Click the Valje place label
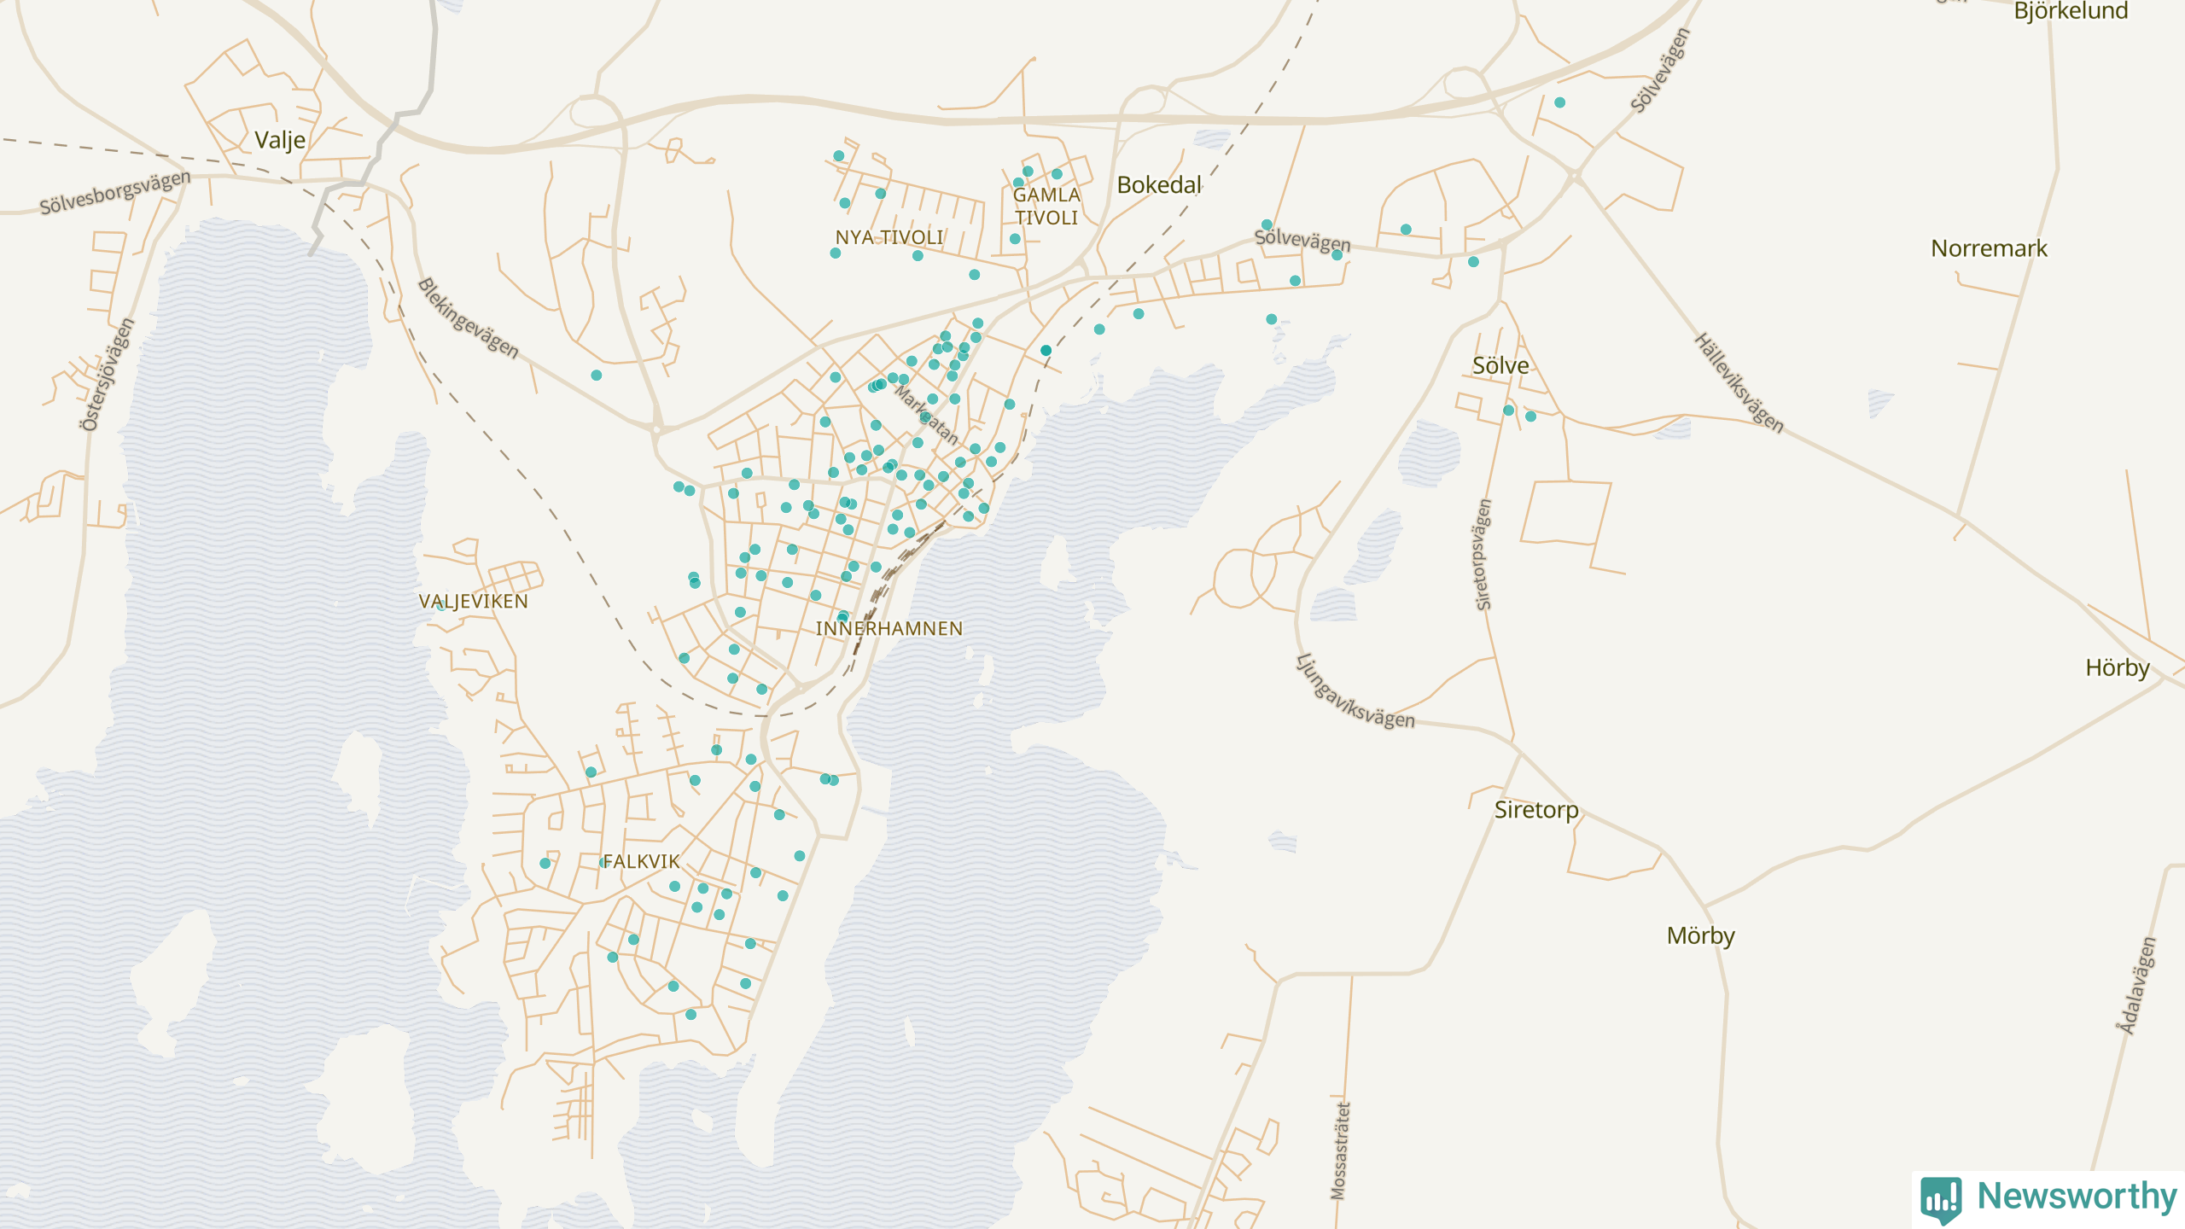The height and width of the screenshot is (1229, 2185). click(x=280, y=140)
